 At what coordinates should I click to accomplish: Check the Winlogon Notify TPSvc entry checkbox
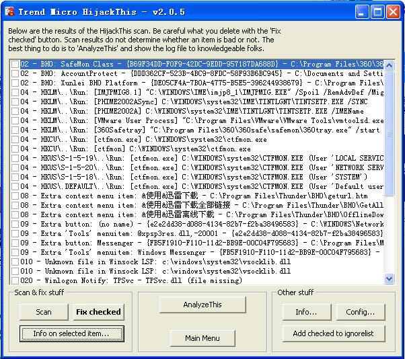tap(15, 280)
